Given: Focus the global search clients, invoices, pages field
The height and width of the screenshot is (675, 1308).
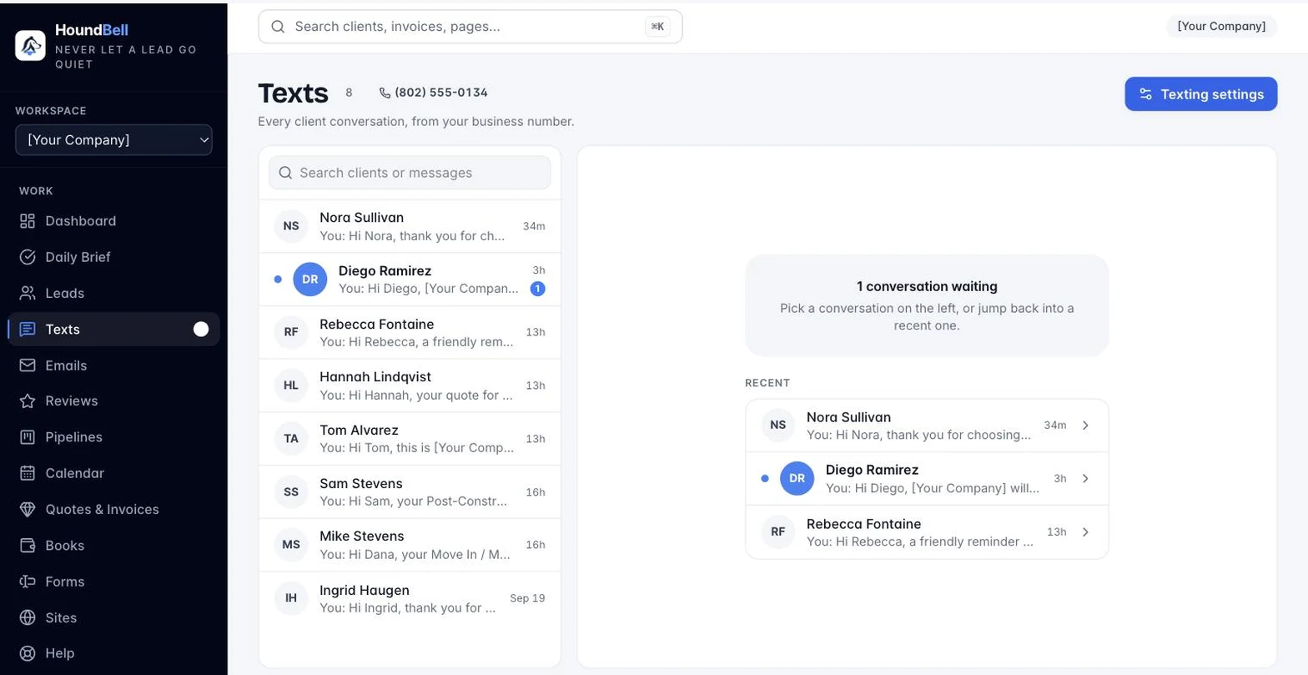Looking at the screenshot, I should [470, 27].
